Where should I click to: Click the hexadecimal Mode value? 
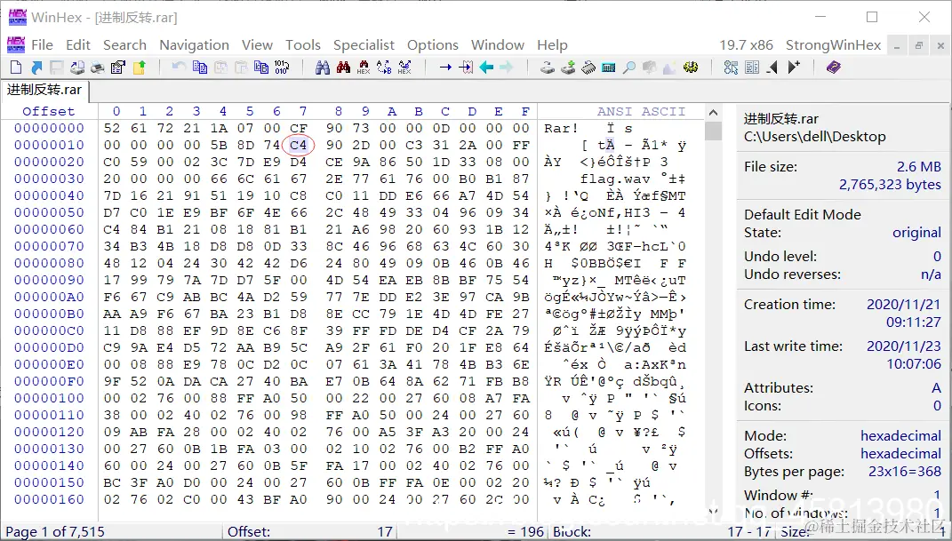click(x=900, y=436)
